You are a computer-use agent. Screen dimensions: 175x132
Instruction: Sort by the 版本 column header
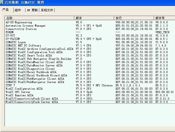coord(94,18)
